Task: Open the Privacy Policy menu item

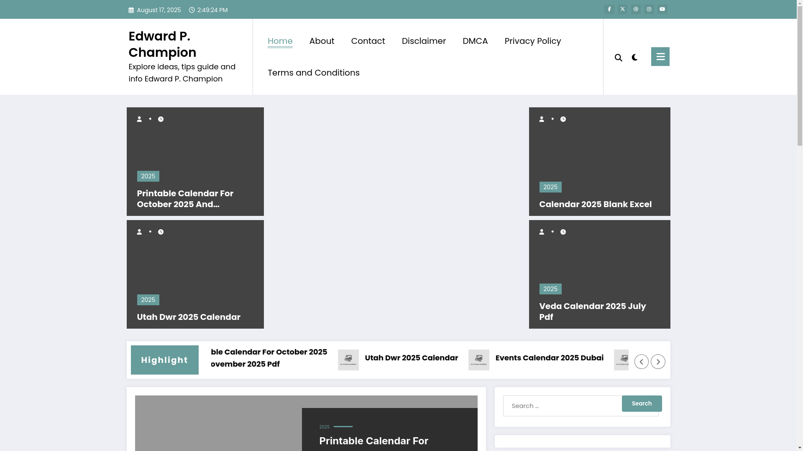Action: click(532, 41)
